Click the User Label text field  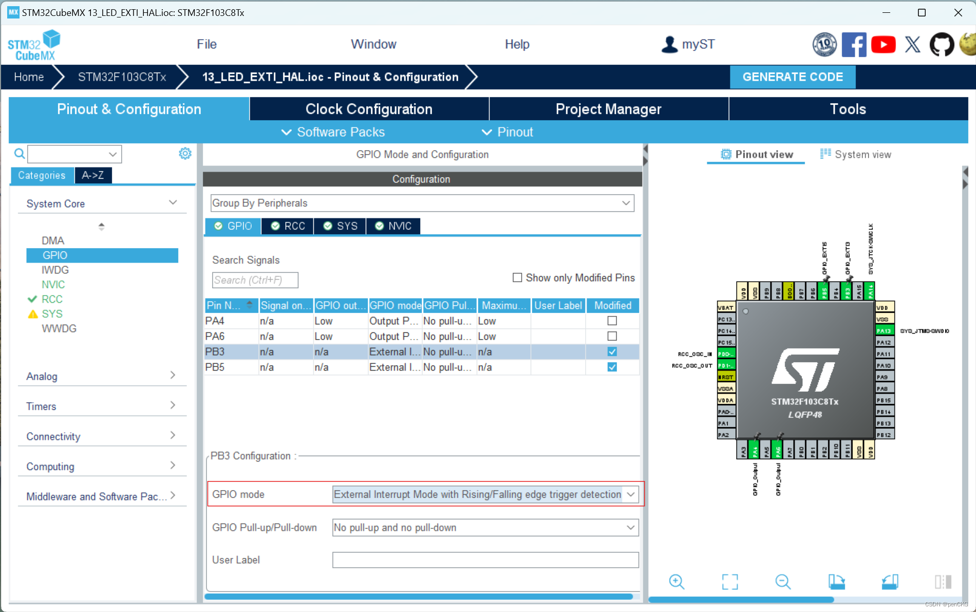coord(485,560)
